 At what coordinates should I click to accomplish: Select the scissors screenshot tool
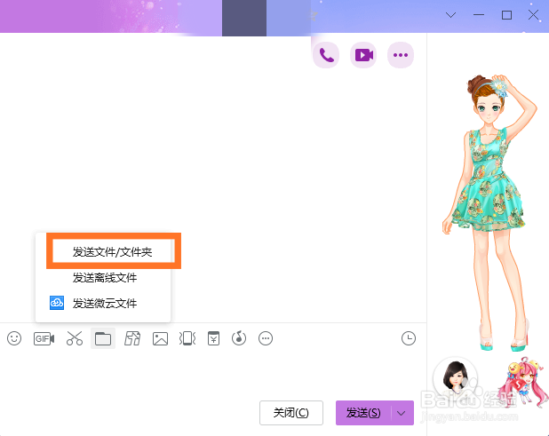(75, 338)
